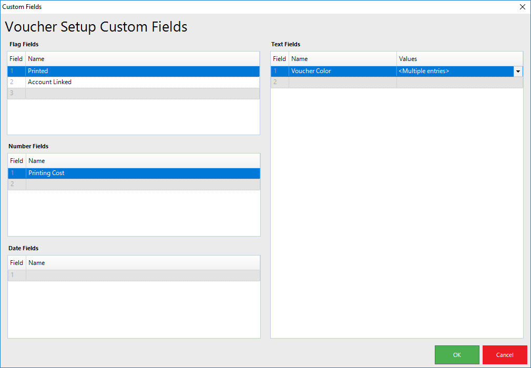Select the Printing Cost number field
531x368 pixels.
click(142, 173)
